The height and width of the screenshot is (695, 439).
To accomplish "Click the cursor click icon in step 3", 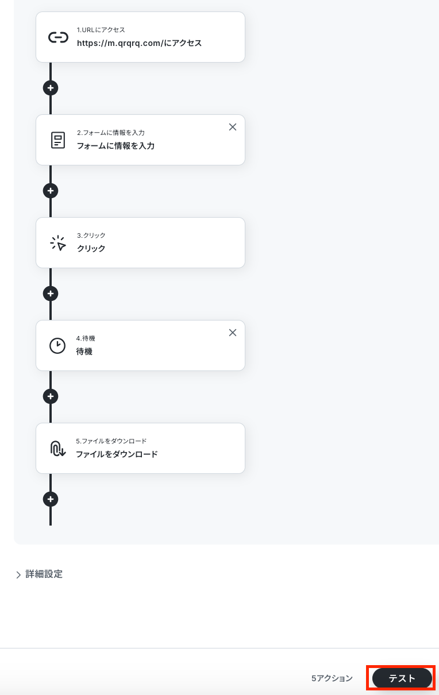I will (x=58, y=243).
